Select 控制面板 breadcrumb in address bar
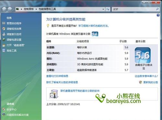The image size is (162, 120). [x=29, y=9]
